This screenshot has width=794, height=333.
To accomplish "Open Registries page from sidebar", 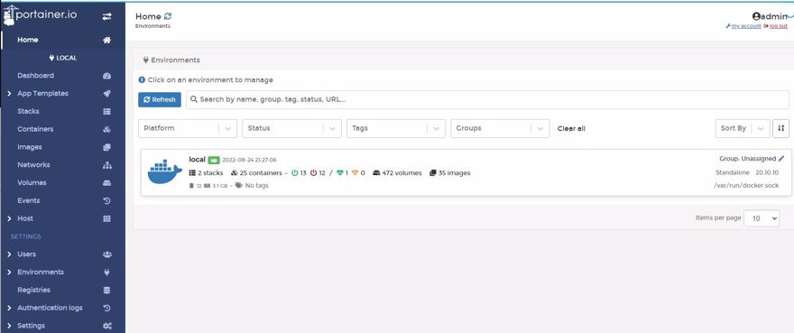I will [33, 290].
